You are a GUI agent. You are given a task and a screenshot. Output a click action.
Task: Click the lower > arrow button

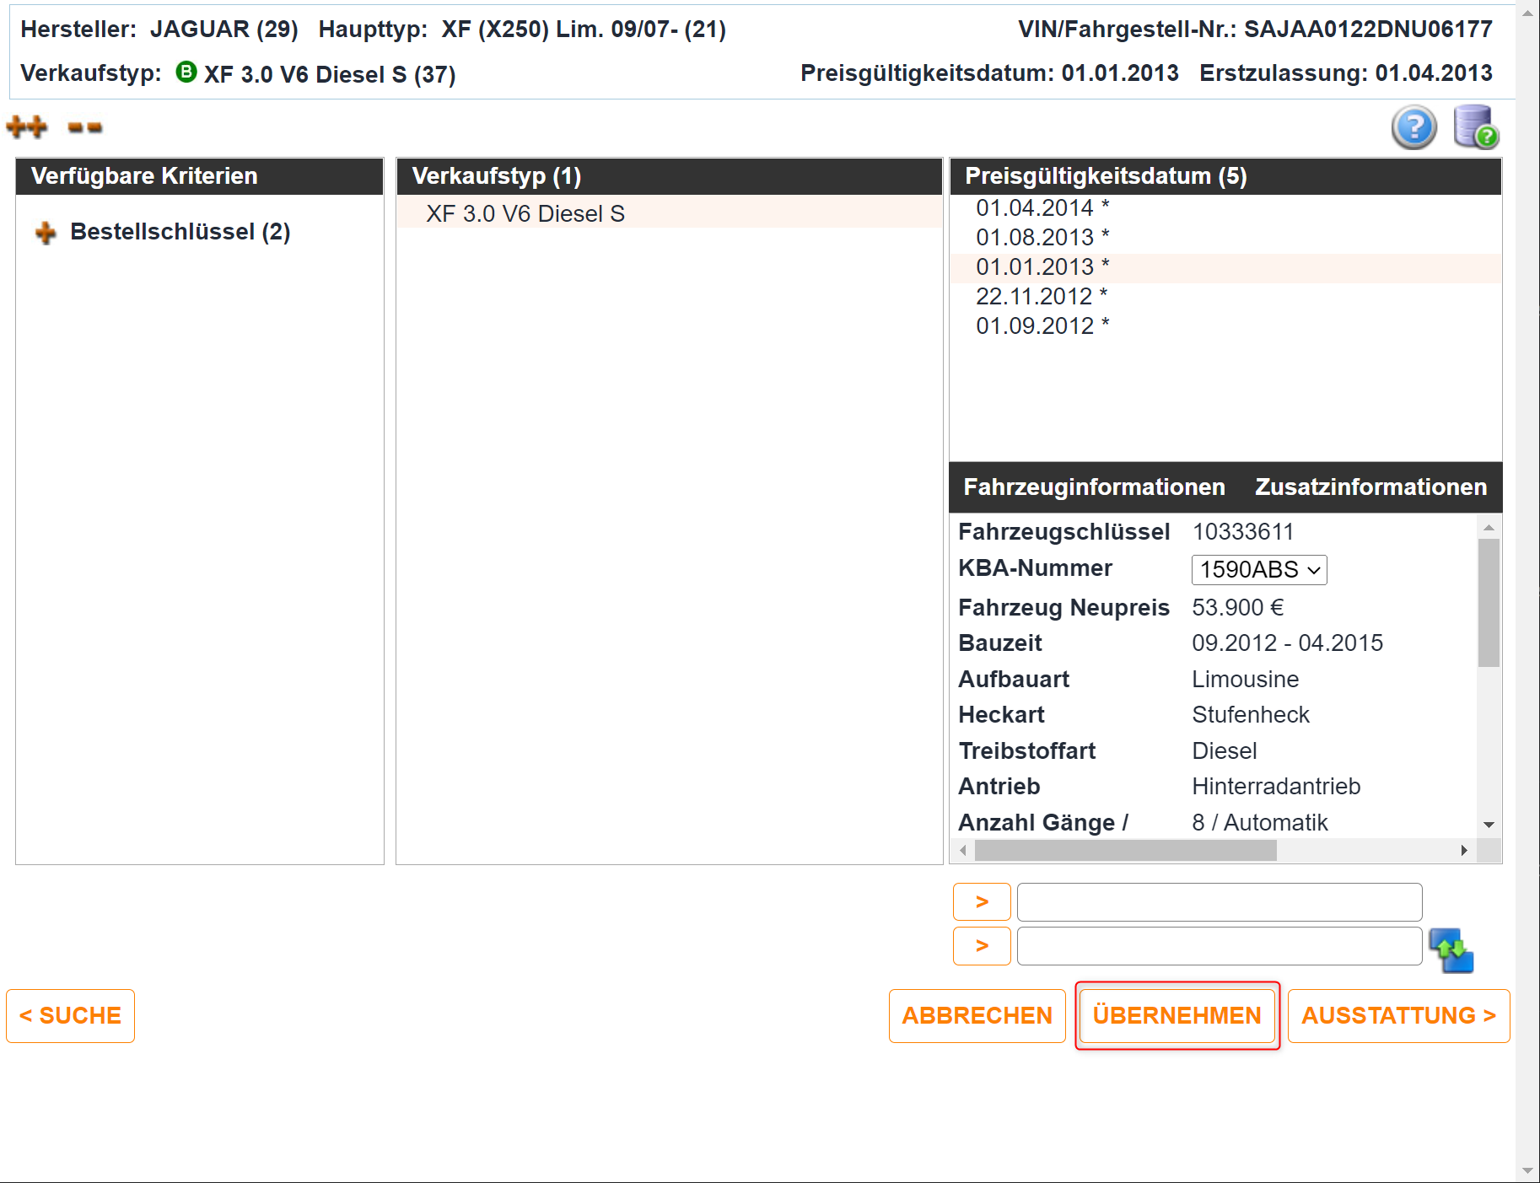coord(982,946)
